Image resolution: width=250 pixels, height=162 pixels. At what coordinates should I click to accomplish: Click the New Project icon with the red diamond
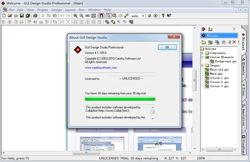(x=203, y=29)
